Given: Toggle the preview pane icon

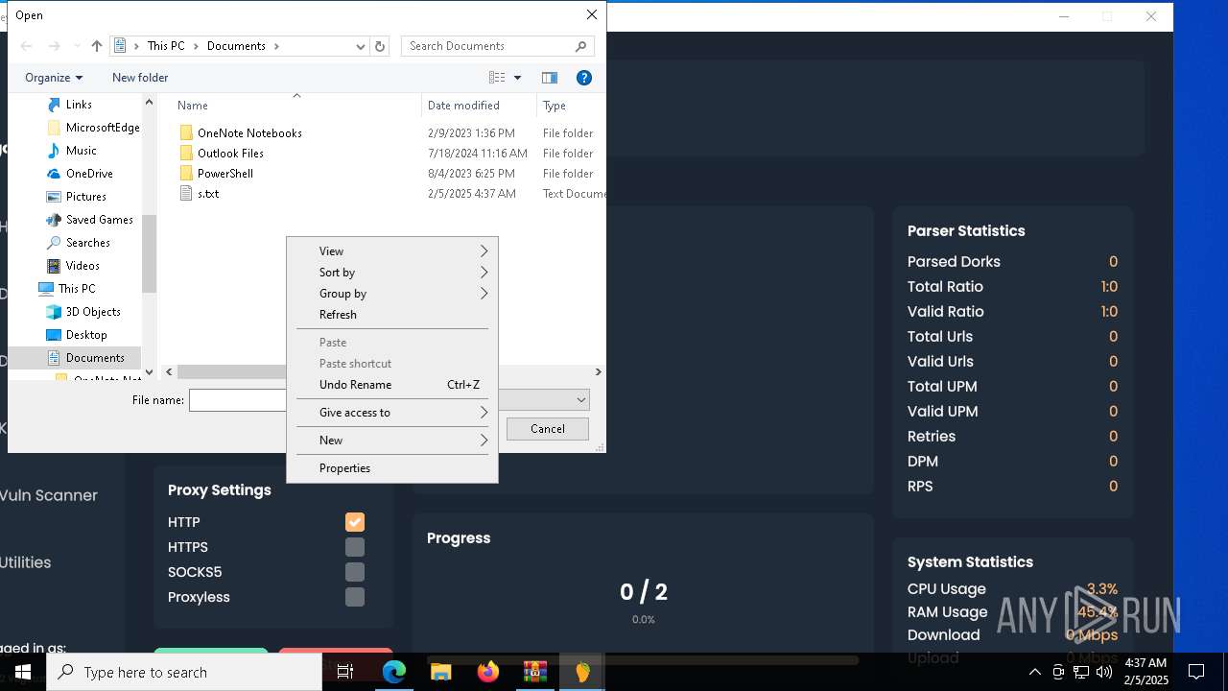Looking at the screenshot, I should click(550, 78).
